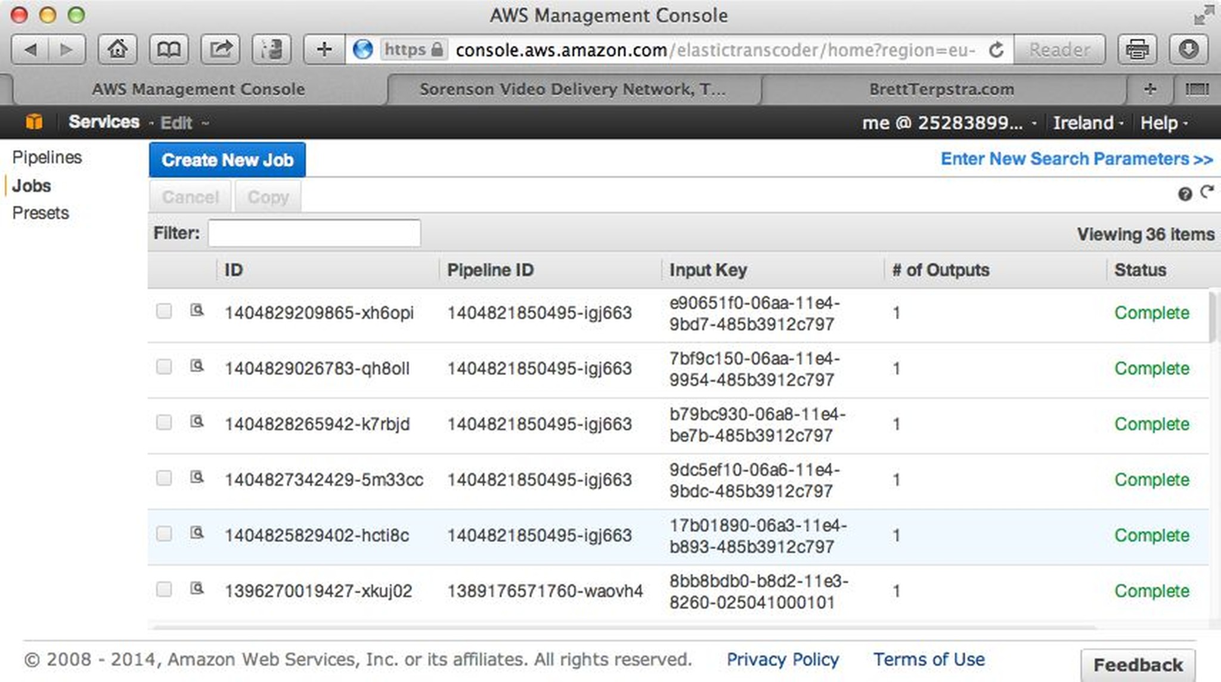Click the AWS orange cube home icon
1221x682 pixels.
tap(34, 122)
